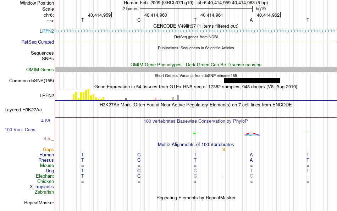This screenshot has width=337, height=211.
Task: Open Short Genetic Variants from dbSNP title
Action: click(196, 76)
